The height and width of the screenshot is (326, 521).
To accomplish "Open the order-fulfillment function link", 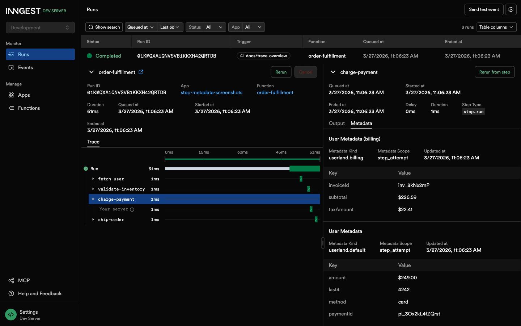I will 275,93.
